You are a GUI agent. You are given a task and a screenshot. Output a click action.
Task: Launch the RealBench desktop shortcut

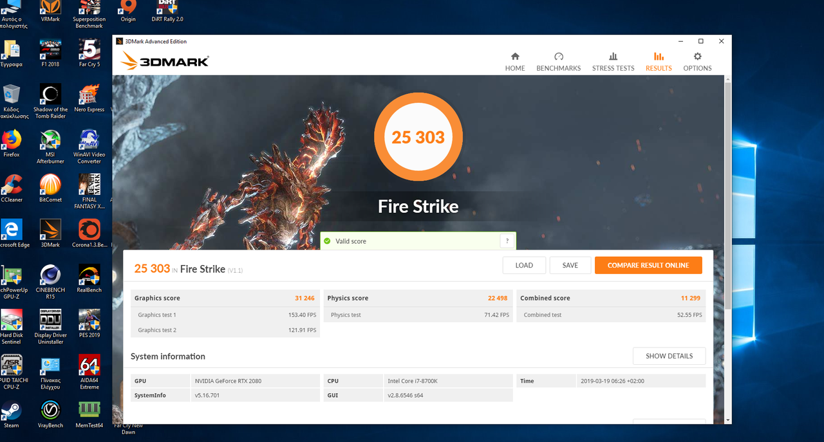(x=89, y=279)
